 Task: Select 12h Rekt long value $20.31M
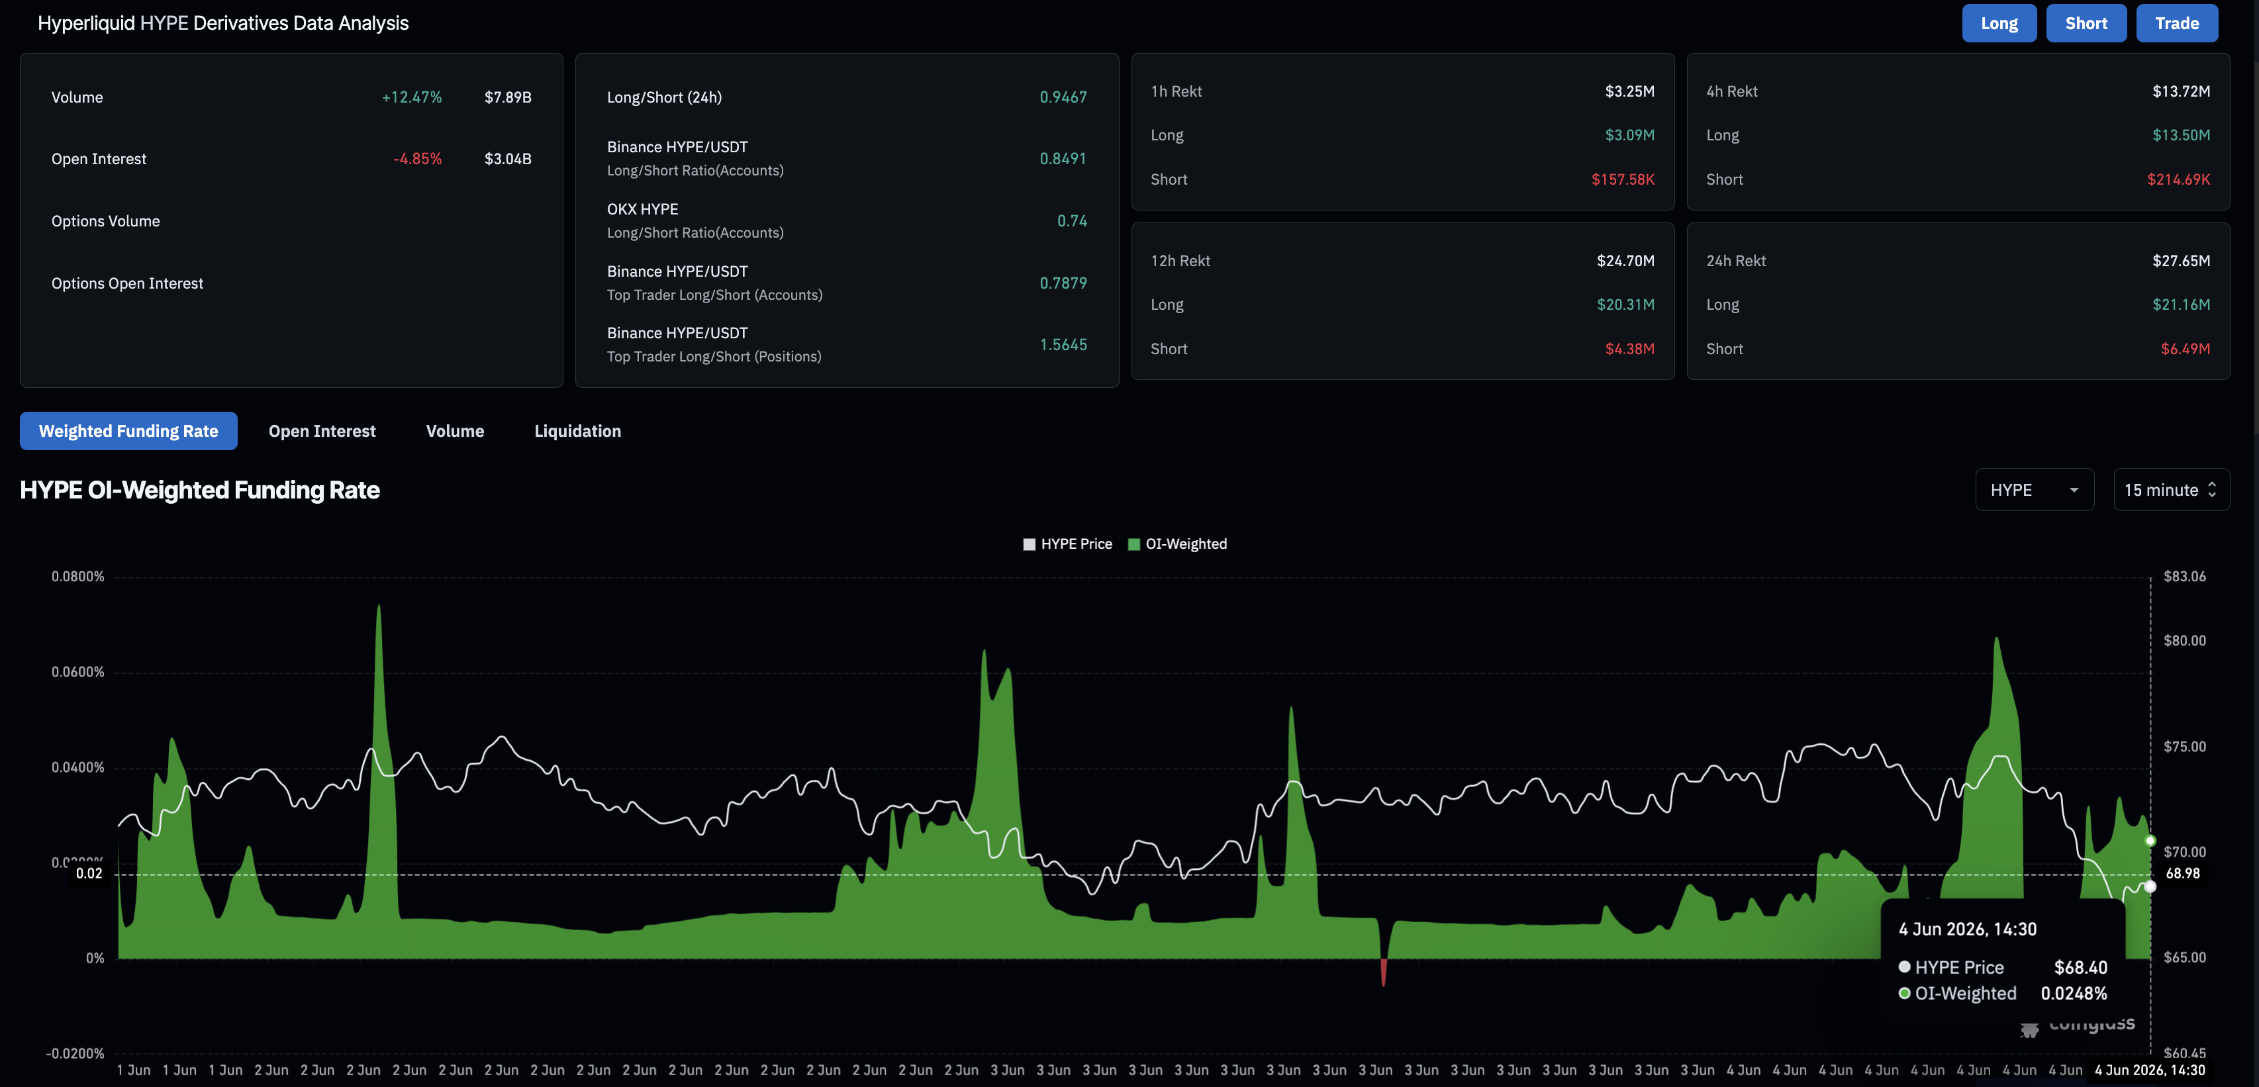1626,305
